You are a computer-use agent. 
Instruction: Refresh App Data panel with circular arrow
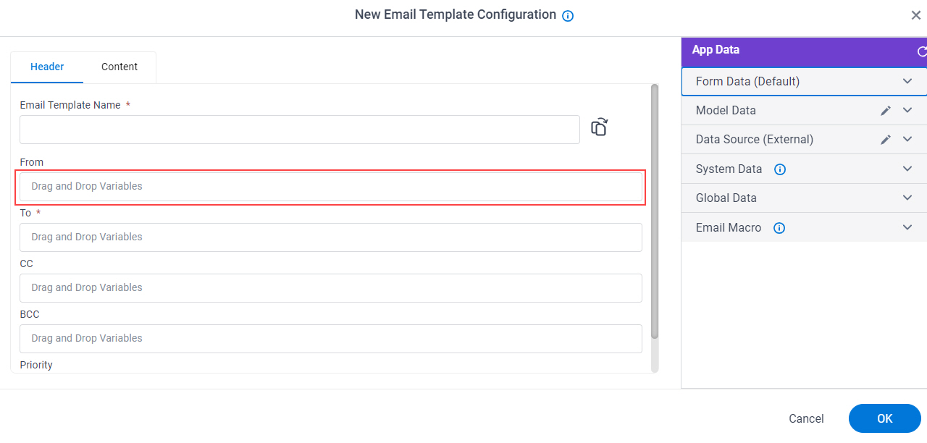click(x=922, y=51)
